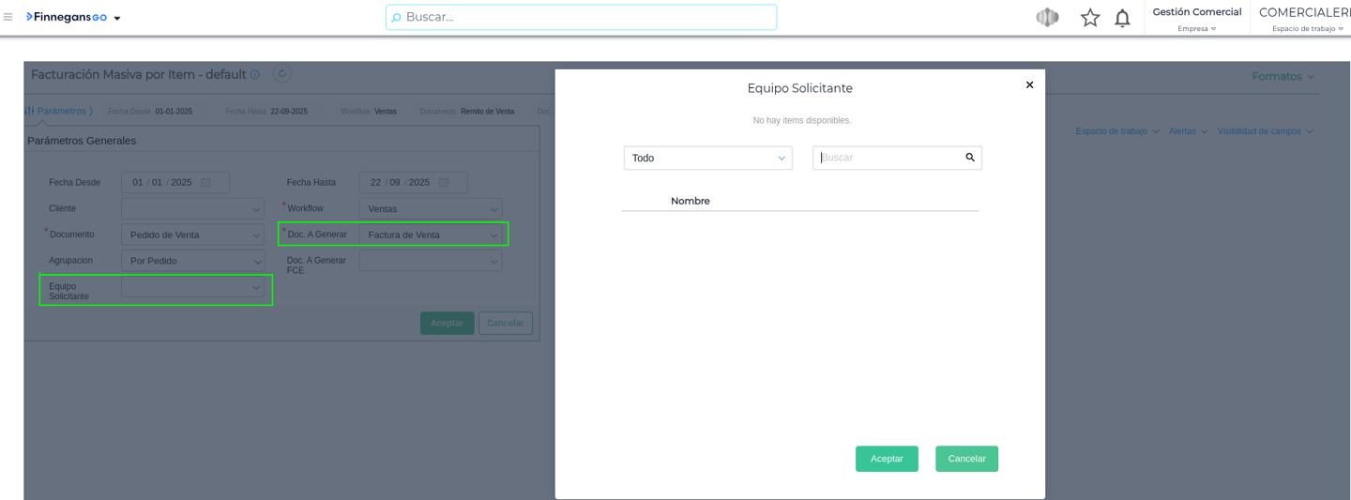Open the calendar icon for Fecha Desde
The width and height of the screenshot is (1351, 500).
pyautogui.click(x=205, y=182)
